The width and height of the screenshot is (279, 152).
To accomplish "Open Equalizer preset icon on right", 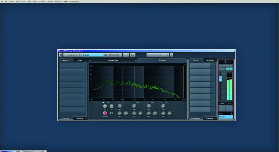I will click(x=185, y=60).
